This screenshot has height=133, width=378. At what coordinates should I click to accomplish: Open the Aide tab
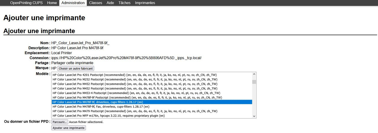[x=110, y=3]
